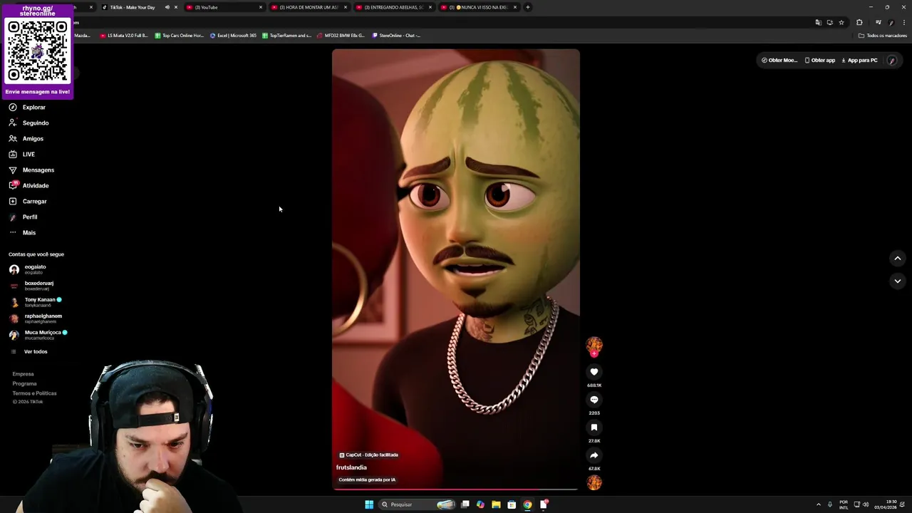Screen dimensions: 912x513
Task: Open the spinning sound disc avatar
Action: [594, 483]
